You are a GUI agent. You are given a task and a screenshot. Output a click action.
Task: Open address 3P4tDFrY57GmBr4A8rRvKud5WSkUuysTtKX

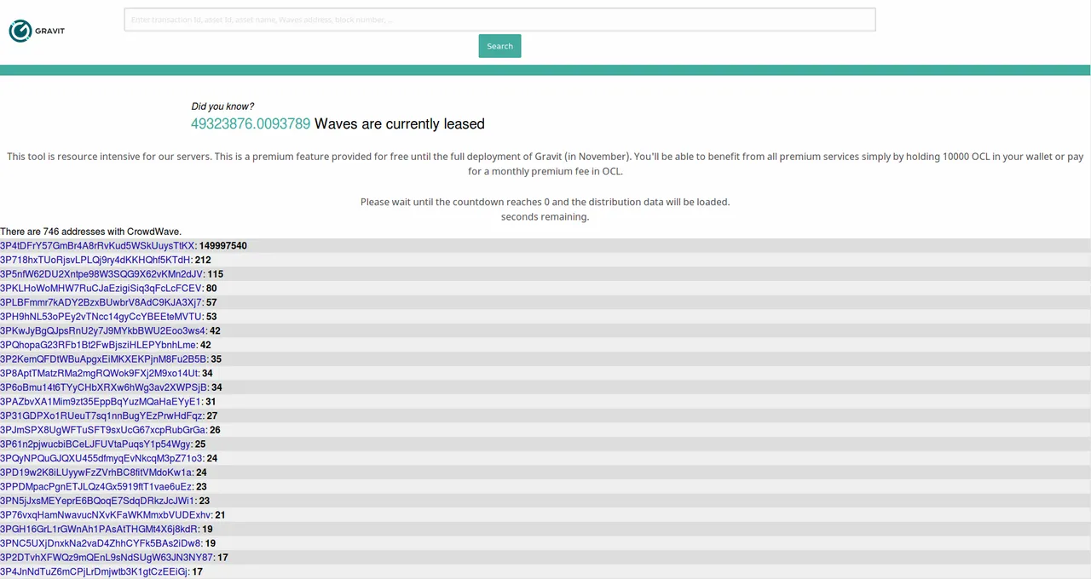97,246
